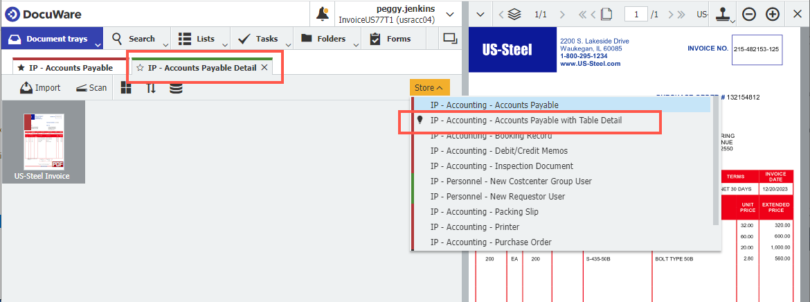Screen dimensions: 810x302
Task: Select the US-Steel Invoice thumbnail
Action: tap(43, 142)
